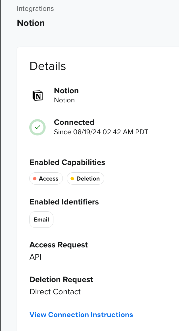The image size is (179, 331).
Task: Click the Enabled Identifiers heading
Action: tap(64, 202)
